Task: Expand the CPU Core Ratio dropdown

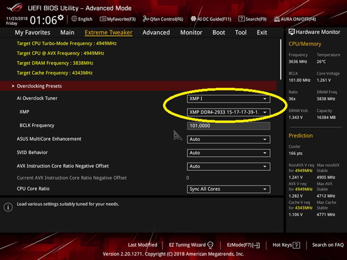Action: (x=228, y=189)
